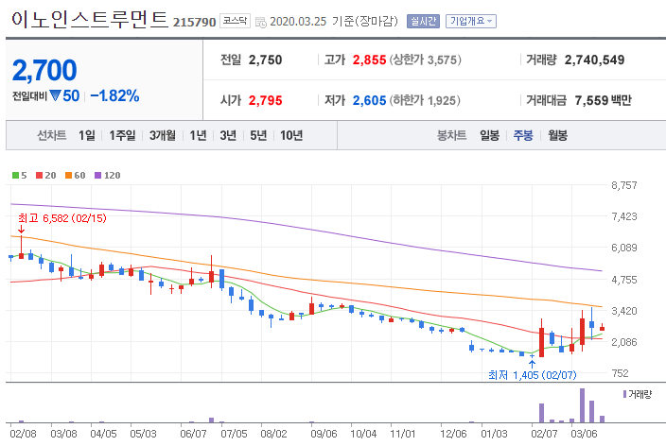Click the 최저 1,405 (02/07) annotation
The height and width of the screenshot is (446, 666).
(533, 375)
